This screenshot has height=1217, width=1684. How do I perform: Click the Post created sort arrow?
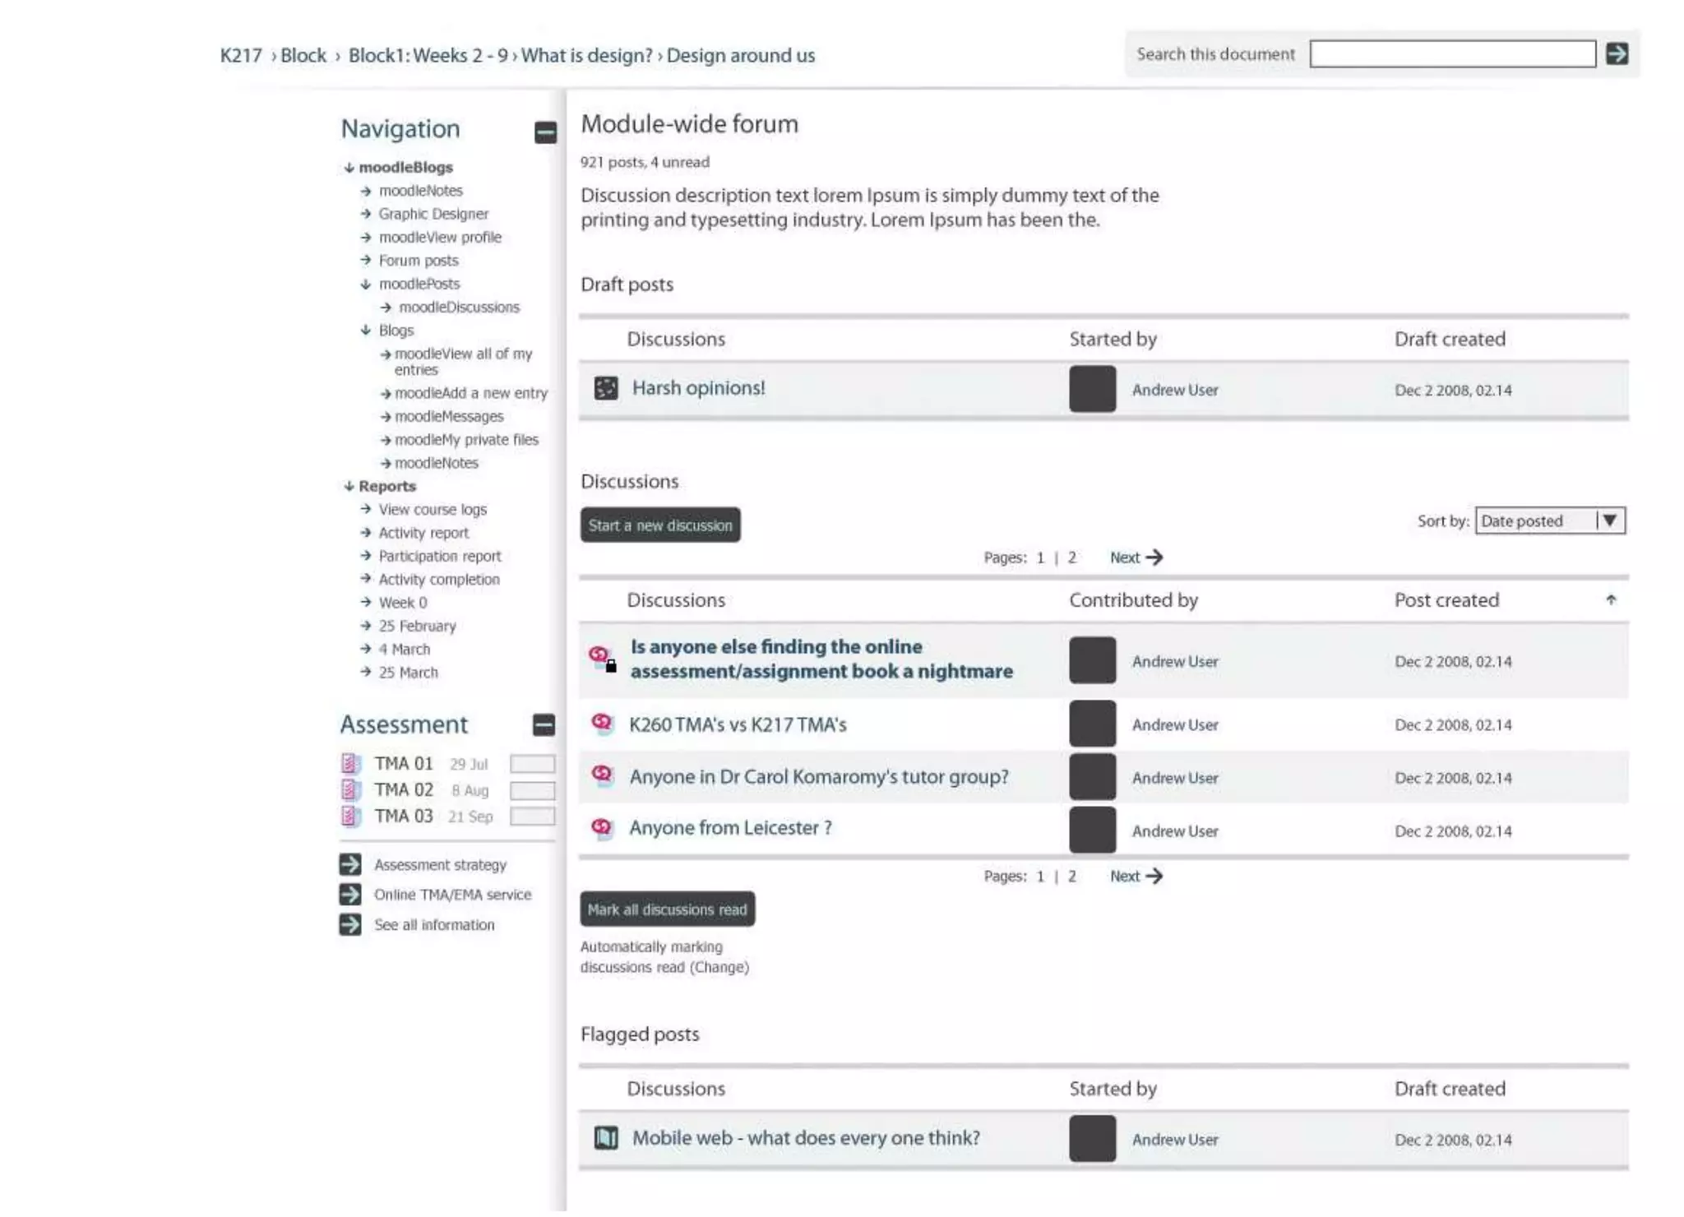(x=1610, y=600)
